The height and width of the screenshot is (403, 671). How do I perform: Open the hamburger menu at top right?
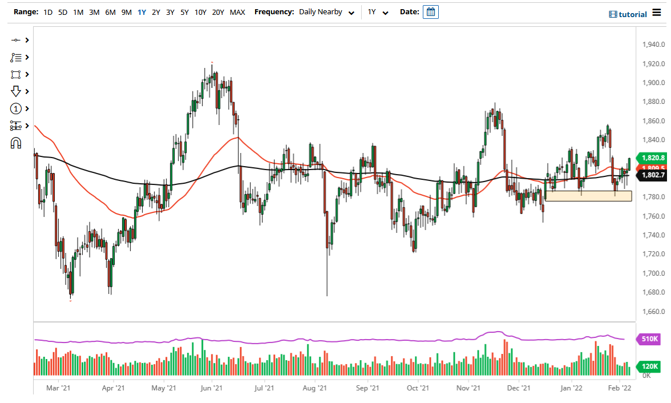[657, 13]
